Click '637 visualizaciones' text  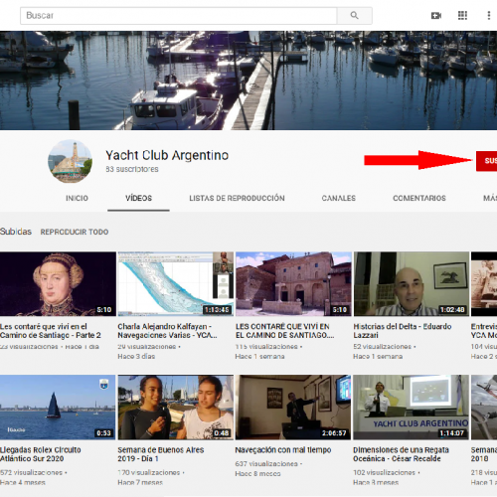point(266,464)
